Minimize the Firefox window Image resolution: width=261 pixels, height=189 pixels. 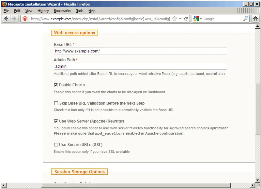[246, 4]
